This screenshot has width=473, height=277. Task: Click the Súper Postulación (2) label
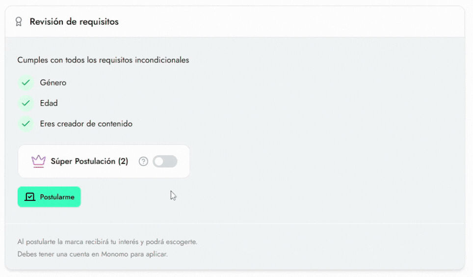coord(89,161)
